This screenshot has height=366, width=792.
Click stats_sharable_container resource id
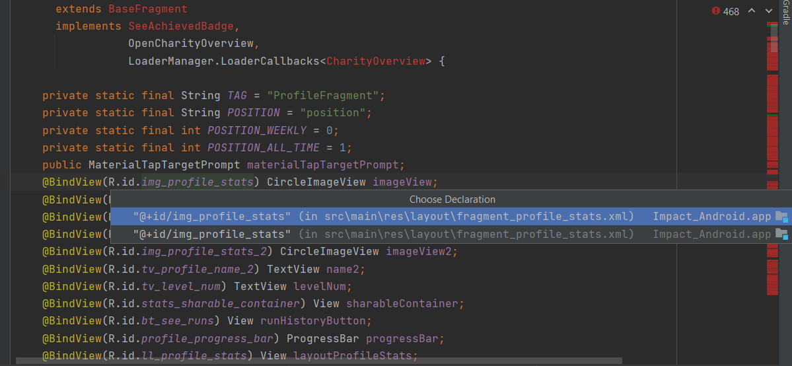(221, 303)
